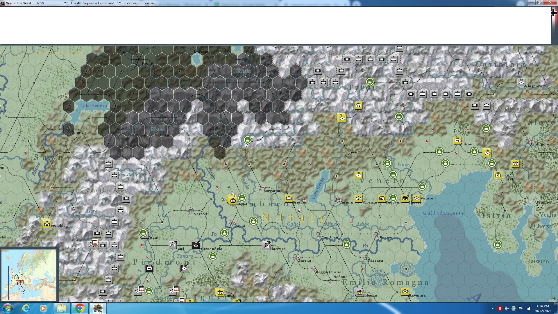The image size is (558, 314).
Task: Click the yellow XXXX HQ counter at Padova
Action: pyautogui.click(x=382, y=199)
